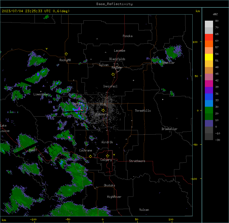Screen dimensions: 229x223
Task: Click the -100 tick on horizontal axis
Action: 33,219
